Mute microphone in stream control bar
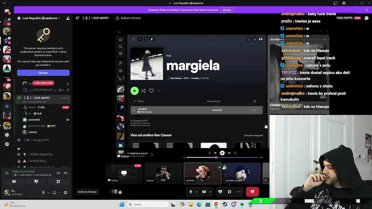372x209 pixels. (x=191, y=192)
